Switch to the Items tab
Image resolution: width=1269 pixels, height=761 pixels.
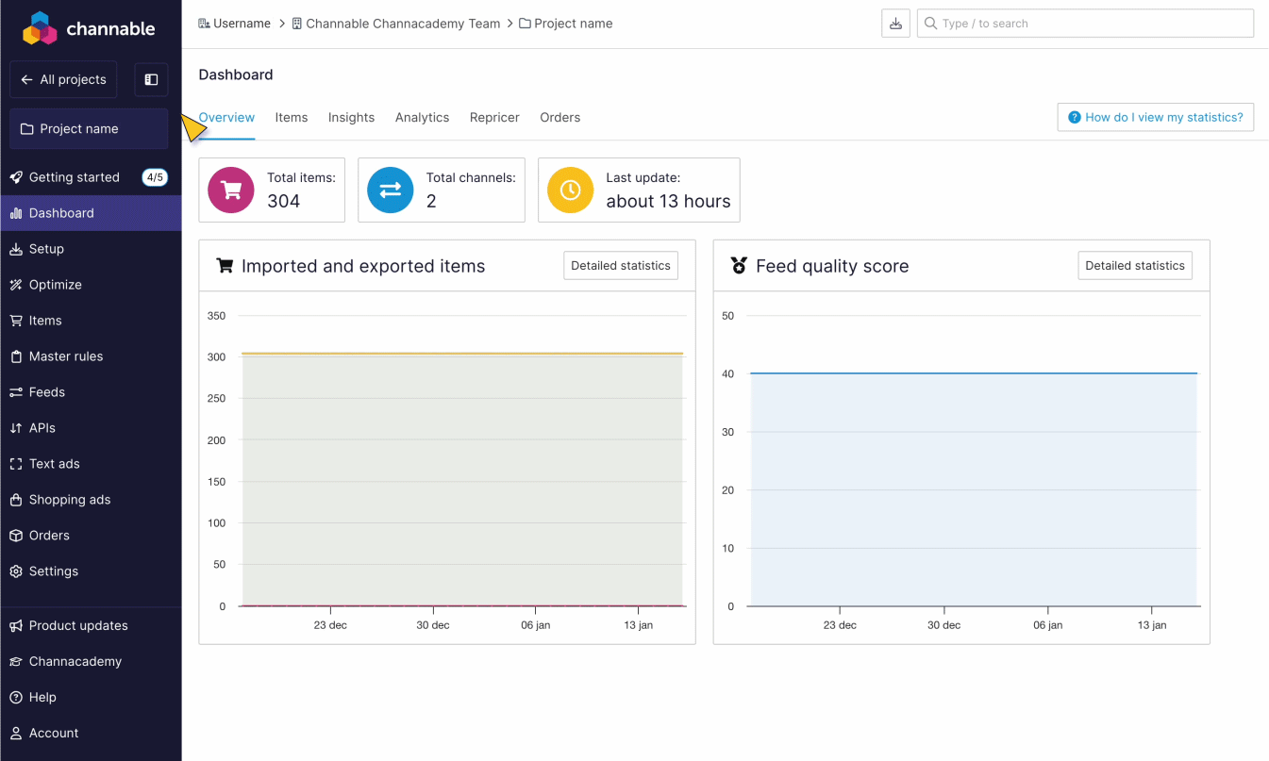292,118
